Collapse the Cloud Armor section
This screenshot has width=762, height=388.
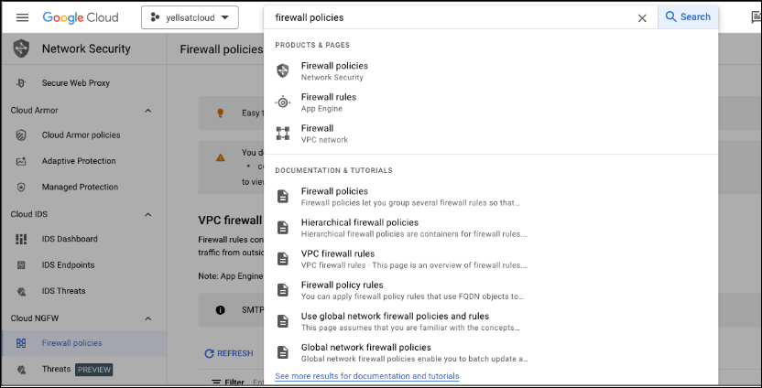coord(148,111)
